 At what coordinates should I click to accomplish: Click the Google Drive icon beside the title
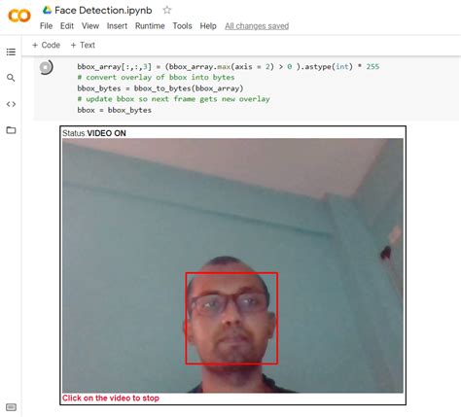click(48, 10)
